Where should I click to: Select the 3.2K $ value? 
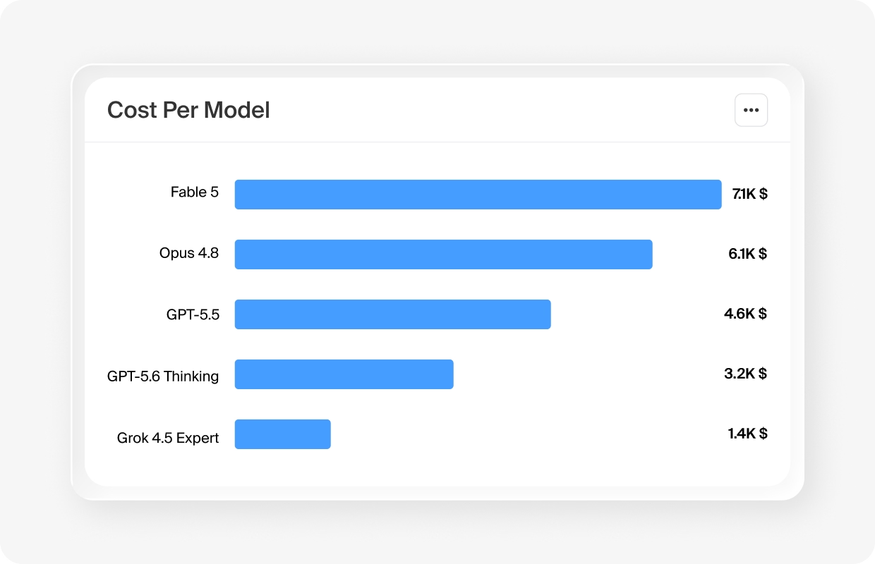[745, 374]
